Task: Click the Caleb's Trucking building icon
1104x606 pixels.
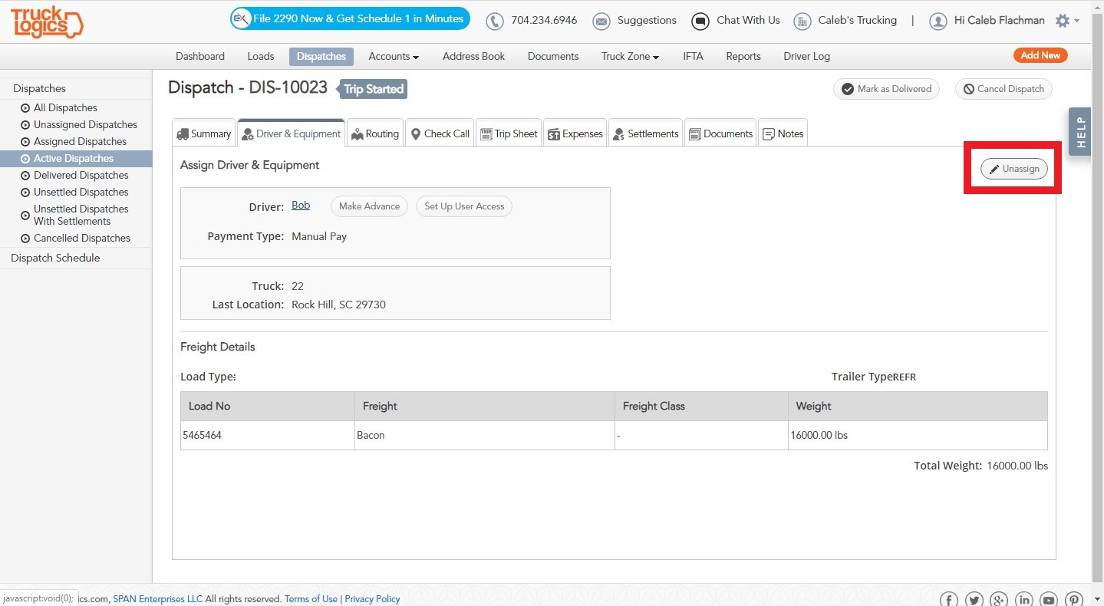Action: (802, 21)
